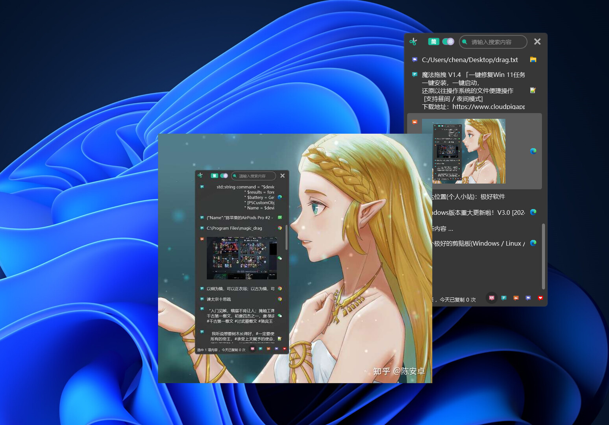
Task: Focus the 请输入搜索内容 search box
Action: point(493,42)
